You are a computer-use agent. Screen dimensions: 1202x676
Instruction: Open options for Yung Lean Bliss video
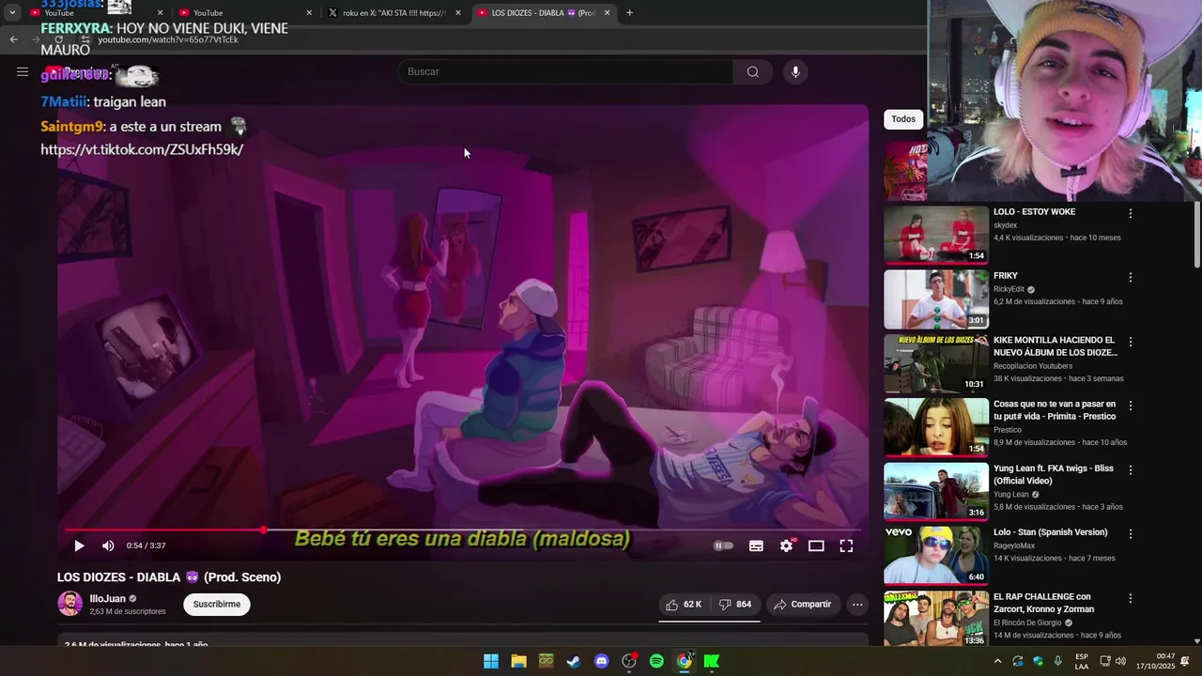click(x=1131, y=469)
